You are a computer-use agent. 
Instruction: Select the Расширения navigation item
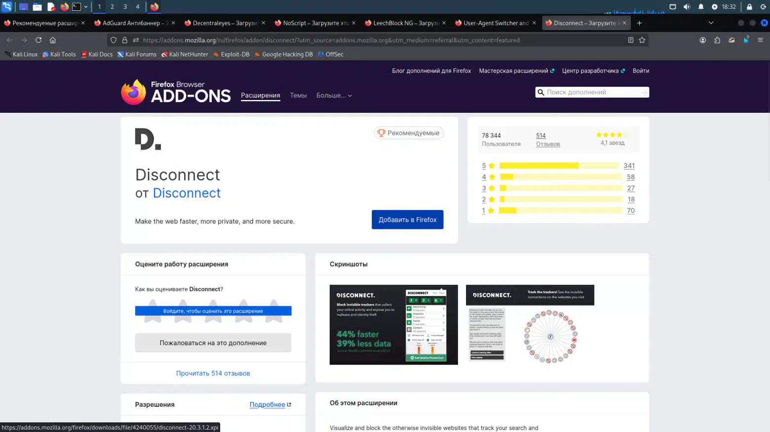coord(261,96)
